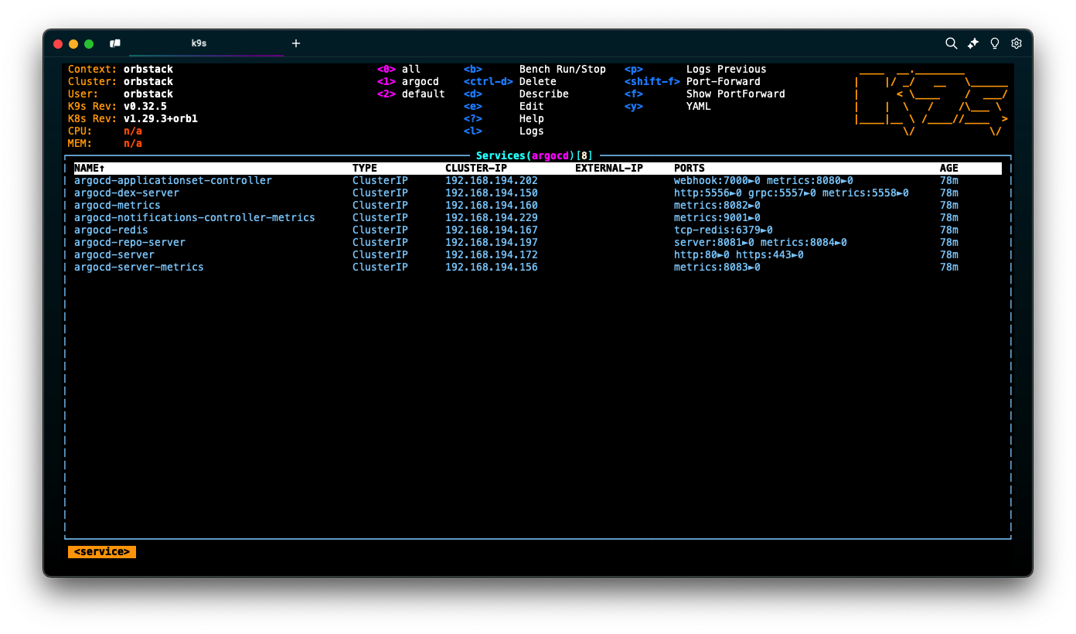Select the argocd-applicationset-controller service row
Image resolution: width=1076 pixels, height=634 pixels.
(x=538, y=180)
